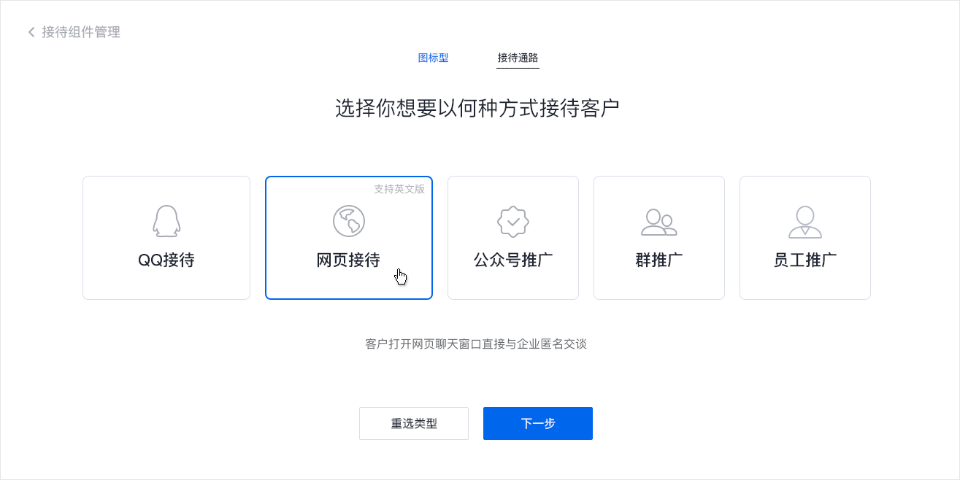Select the two-person group icon
Viewport: 960px width, 480px height.
click(x=659, y=222)
